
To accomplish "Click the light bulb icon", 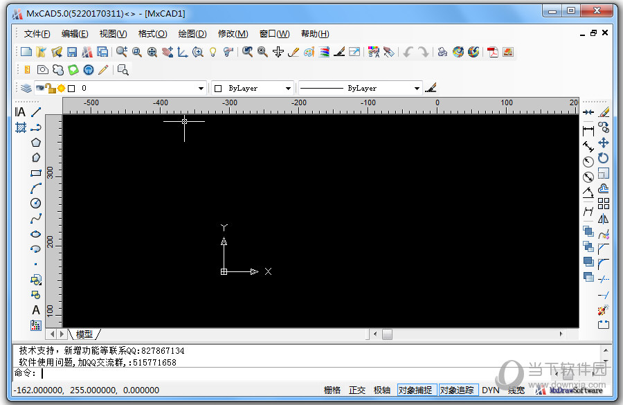I will click(213, 52).
